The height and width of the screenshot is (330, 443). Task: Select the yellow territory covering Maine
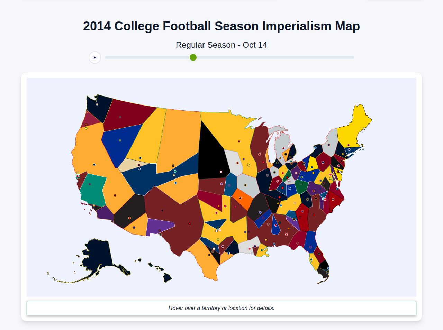[x=360, y=118]
